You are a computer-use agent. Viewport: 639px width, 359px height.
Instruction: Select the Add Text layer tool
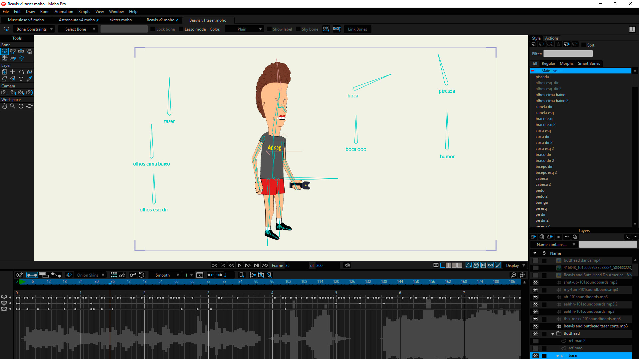[x=21, y=79]
